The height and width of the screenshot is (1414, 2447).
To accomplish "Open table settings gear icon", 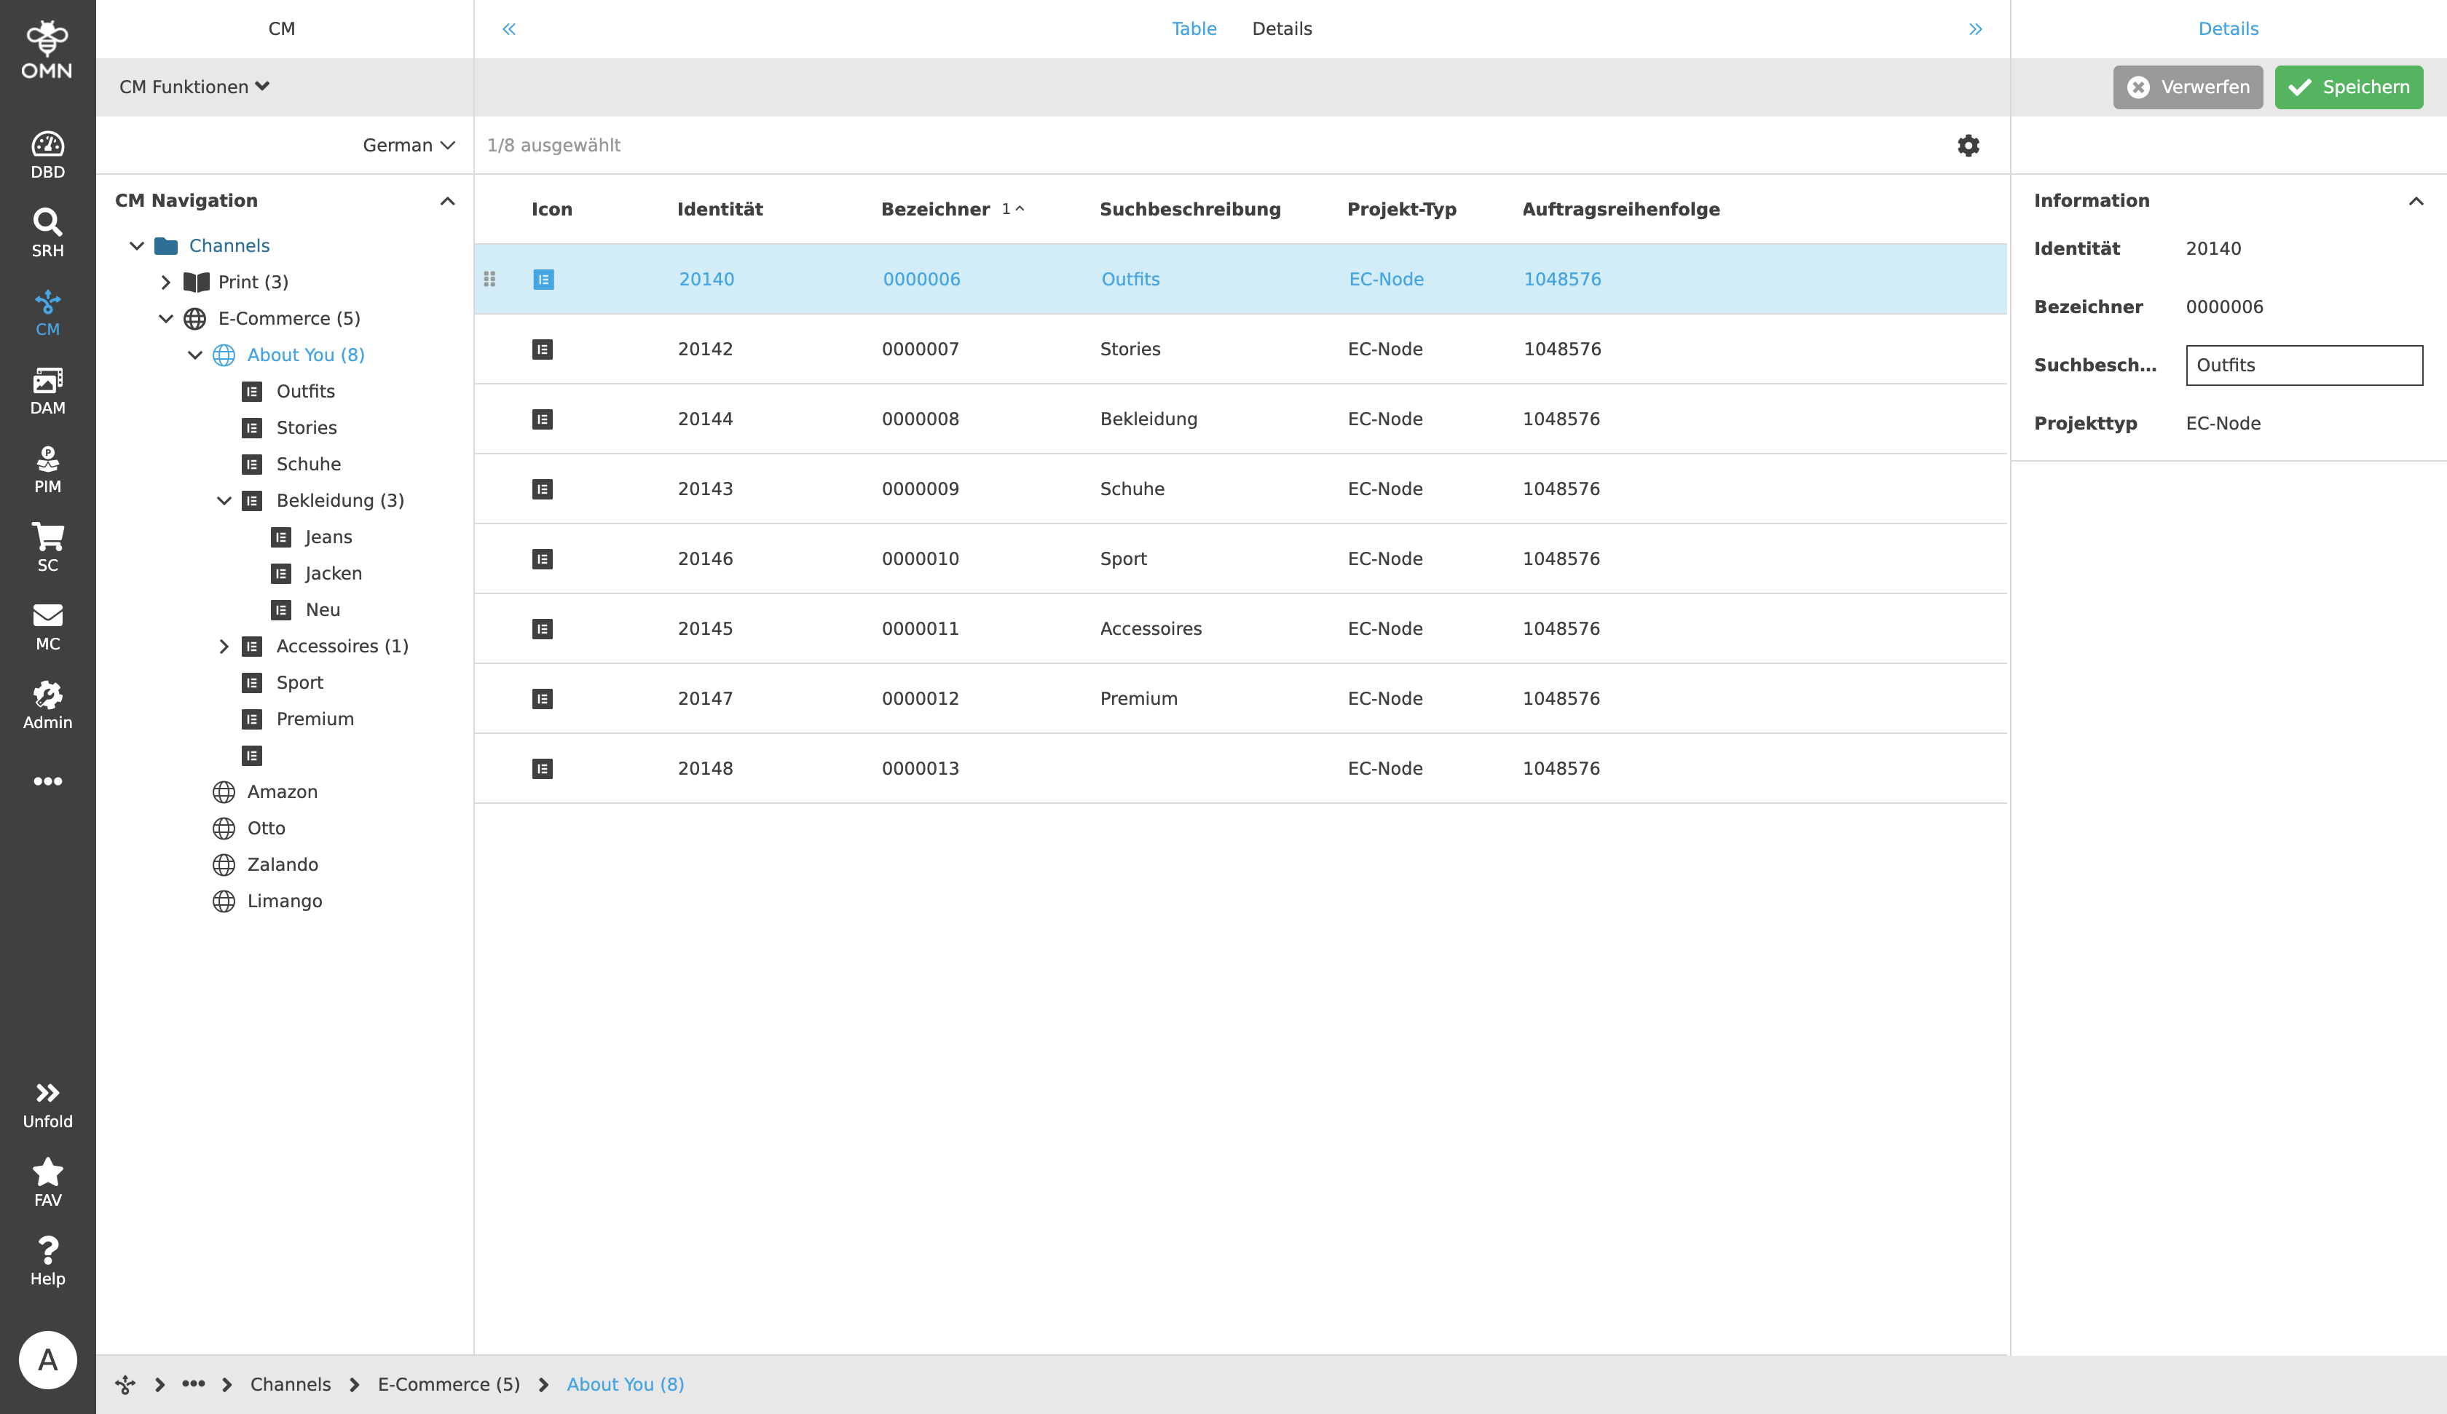I will (x=1967, y=146).
